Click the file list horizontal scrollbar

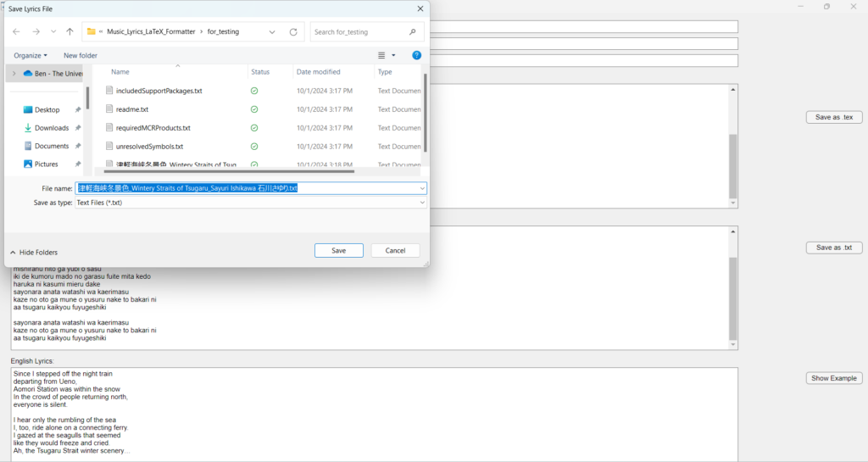(x=229, y=171)
